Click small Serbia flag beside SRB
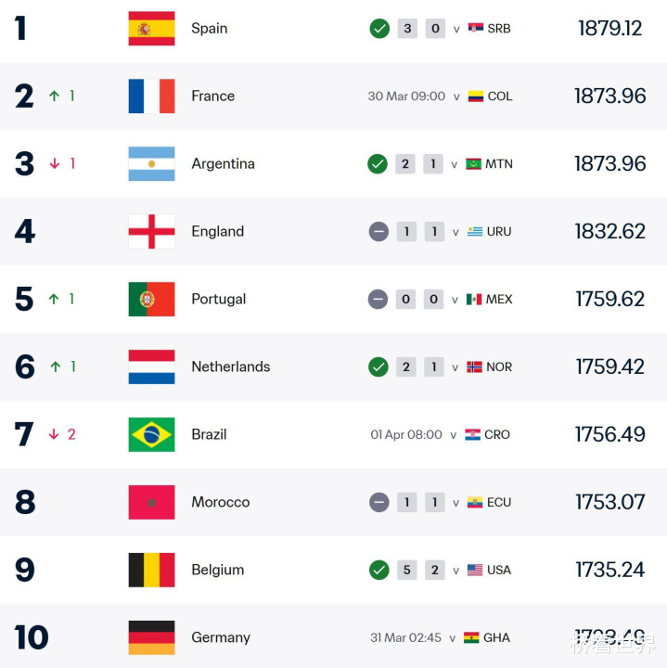The image size is (667, 668). pyautogui.click(x=476, y=29)
